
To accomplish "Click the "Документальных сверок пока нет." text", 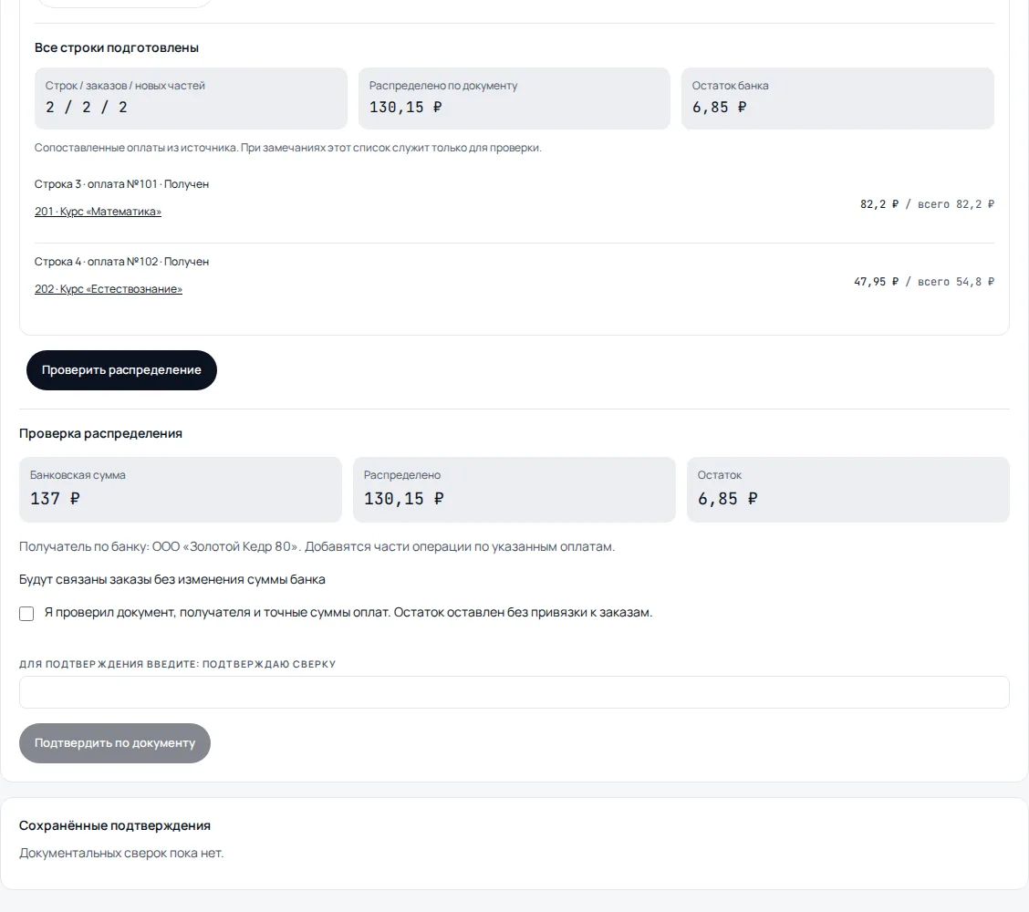I will 121,853.
